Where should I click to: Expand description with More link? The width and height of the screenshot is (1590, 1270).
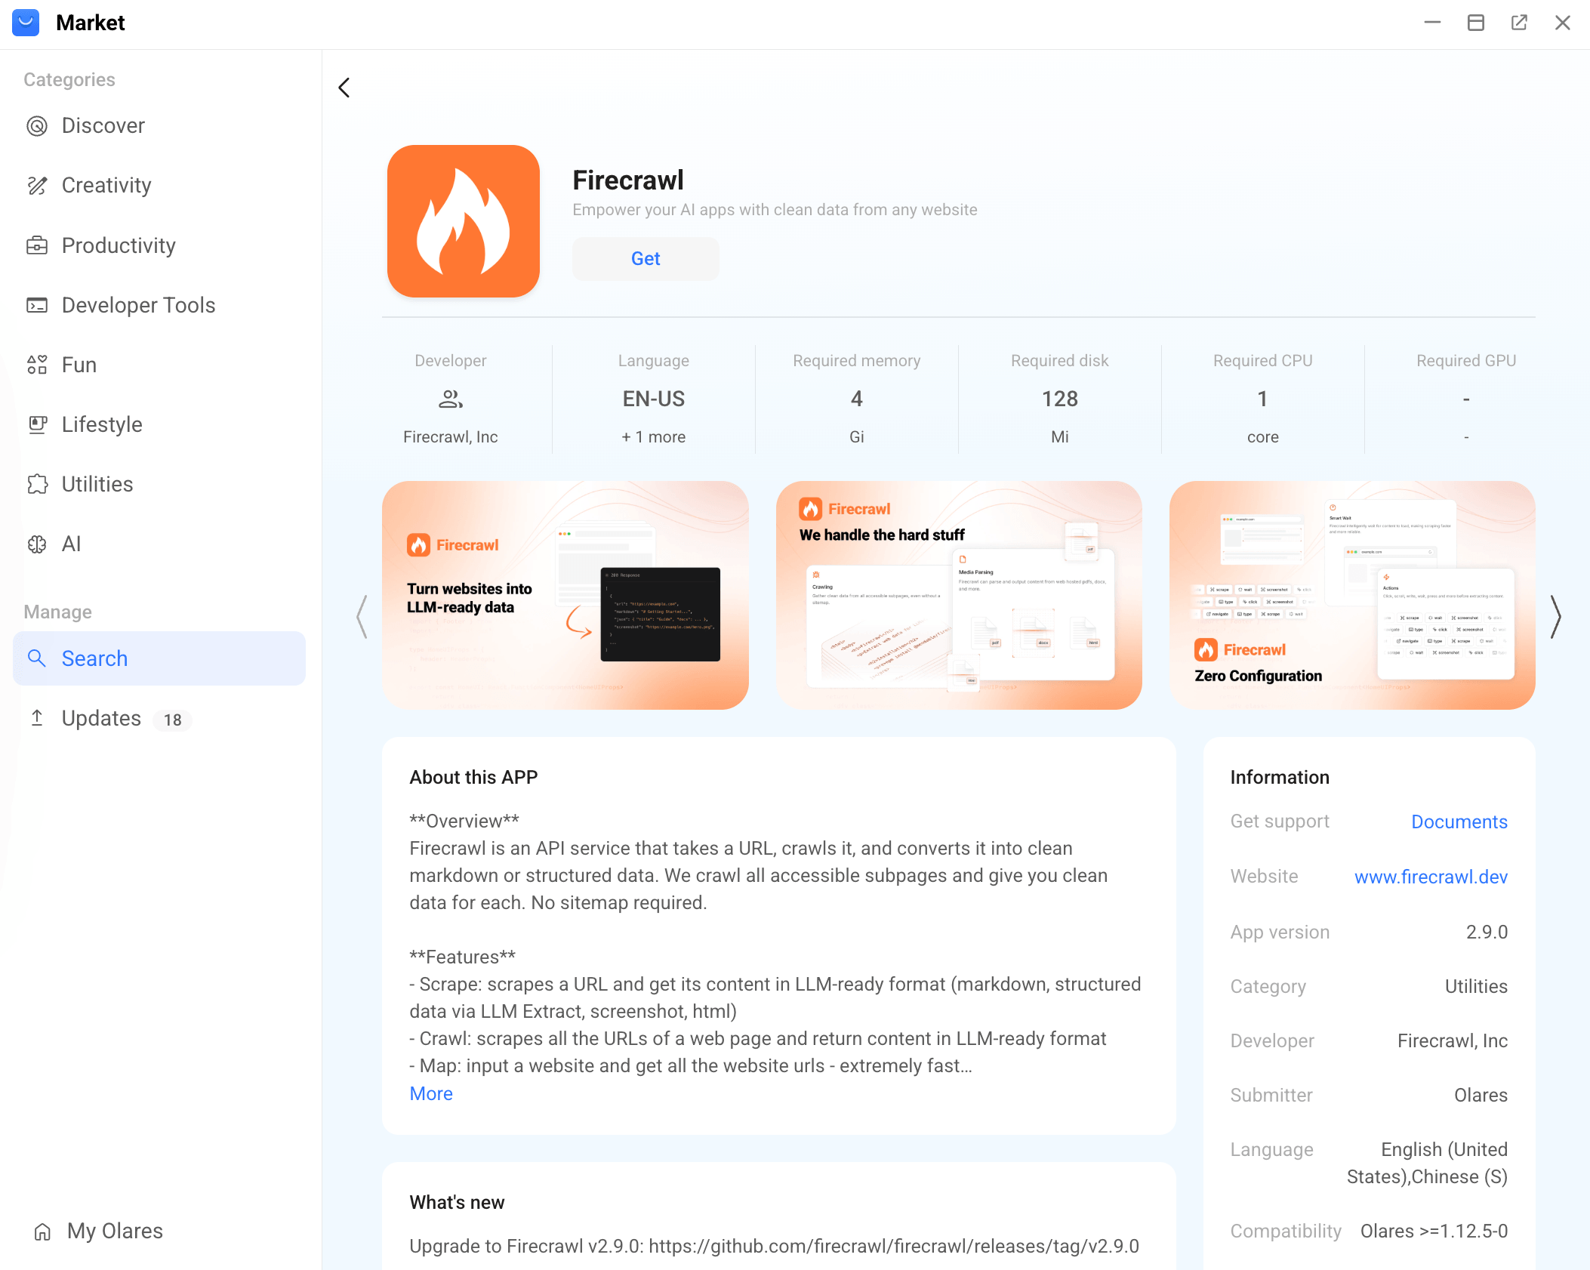click(431, 1093)
